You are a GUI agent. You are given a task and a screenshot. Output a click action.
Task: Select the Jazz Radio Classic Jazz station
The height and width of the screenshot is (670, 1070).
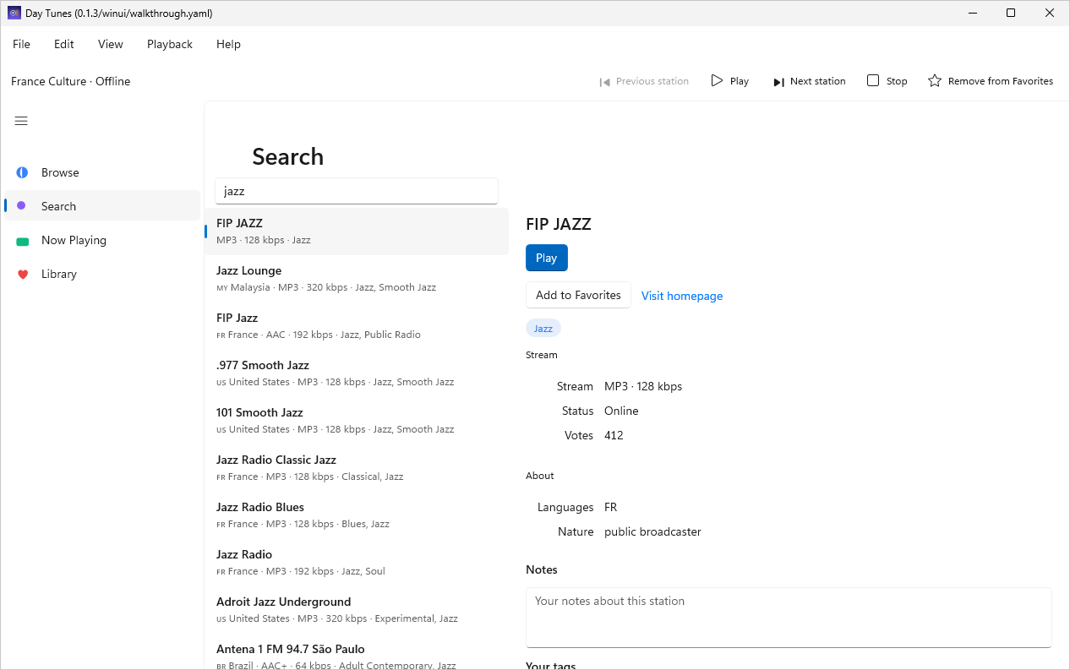(357, 468)
